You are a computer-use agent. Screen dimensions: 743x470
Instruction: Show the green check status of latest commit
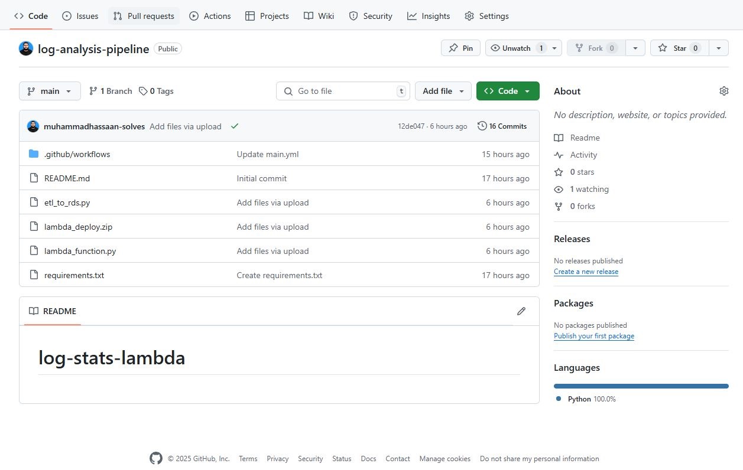pos(235,126)
